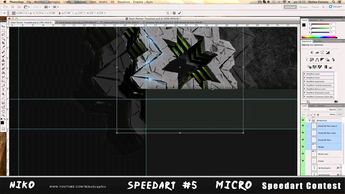Add a Levels adjustment
This screenshot has height=194, width=345.
click(317, 53)
